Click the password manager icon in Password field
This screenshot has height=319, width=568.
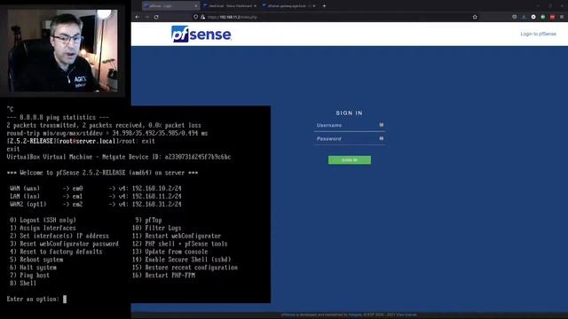[381, 138]
